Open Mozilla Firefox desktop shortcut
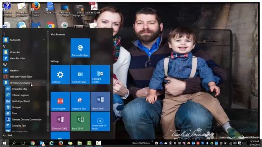Screen dimensions: 262x147 coord(36,9)
